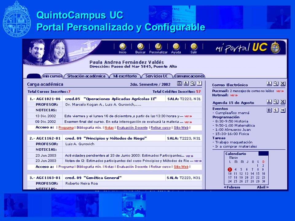
Task: Click '9:50-1:00 Matemática' agenda entry
Action: [235, 126]
